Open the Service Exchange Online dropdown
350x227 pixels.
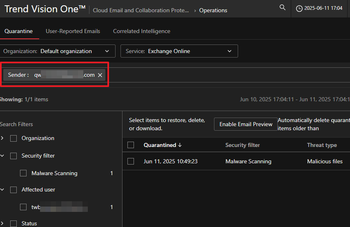coord(179,51)
